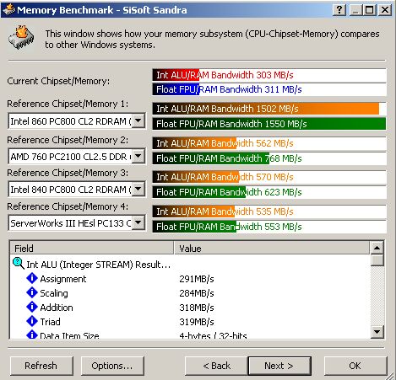Click the info icon next to Triad
The width and height of the screenshot is (396, 380).
click(x=32, y=321)
